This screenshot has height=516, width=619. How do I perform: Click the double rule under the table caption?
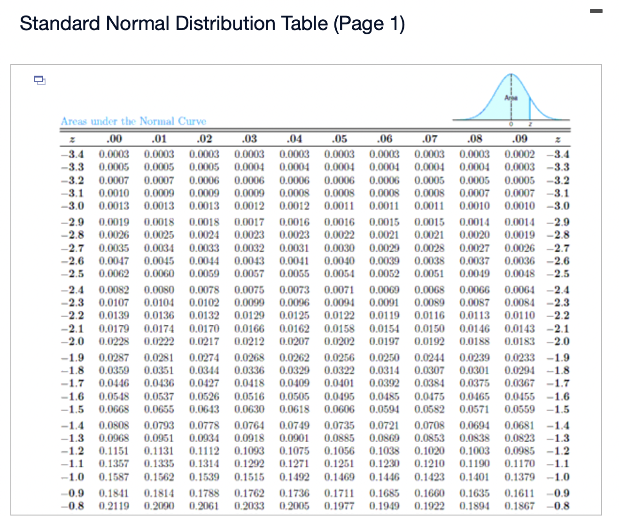click(x=315, y=129)
